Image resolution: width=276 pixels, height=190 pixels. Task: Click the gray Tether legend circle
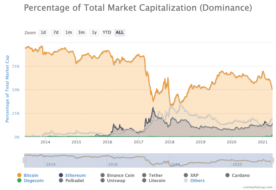tap(144, 175)
